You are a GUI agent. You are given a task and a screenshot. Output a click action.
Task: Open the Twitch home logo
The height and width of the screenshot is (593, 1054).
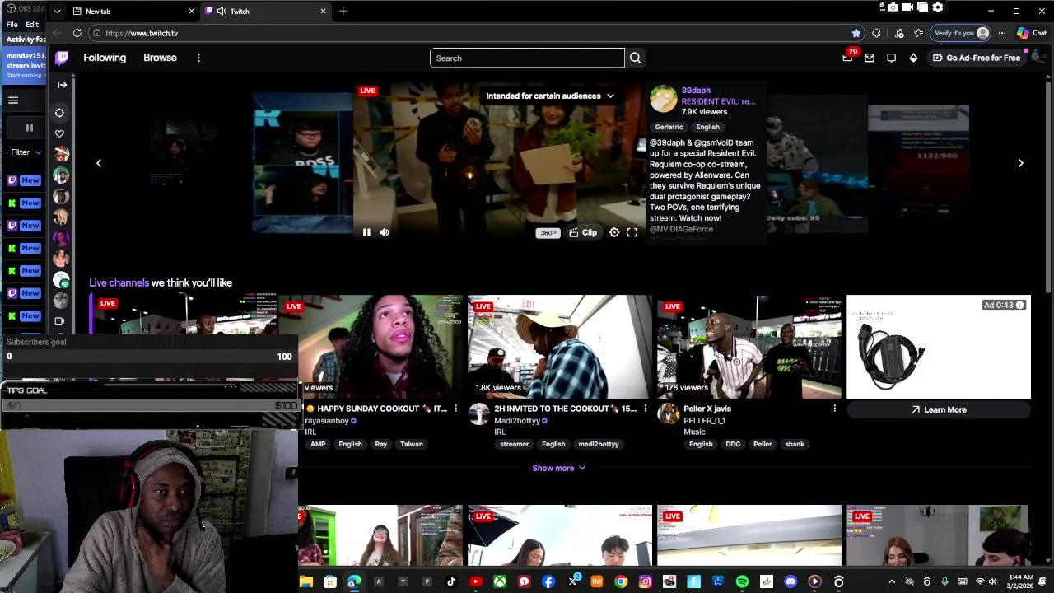click(x=62, y=58)
